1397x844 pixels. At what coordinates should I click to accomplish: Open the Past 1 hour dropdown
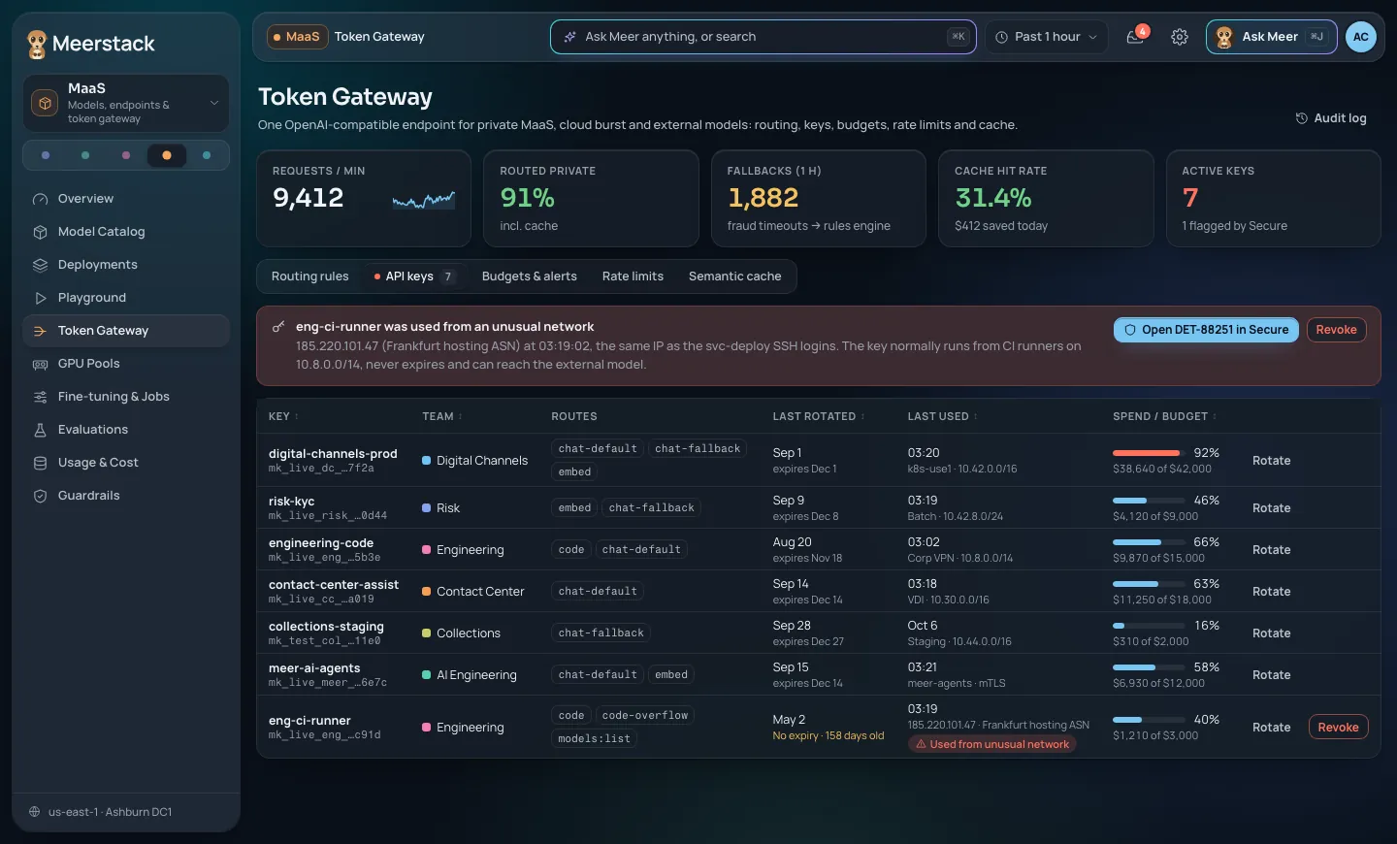point(1047,37)
